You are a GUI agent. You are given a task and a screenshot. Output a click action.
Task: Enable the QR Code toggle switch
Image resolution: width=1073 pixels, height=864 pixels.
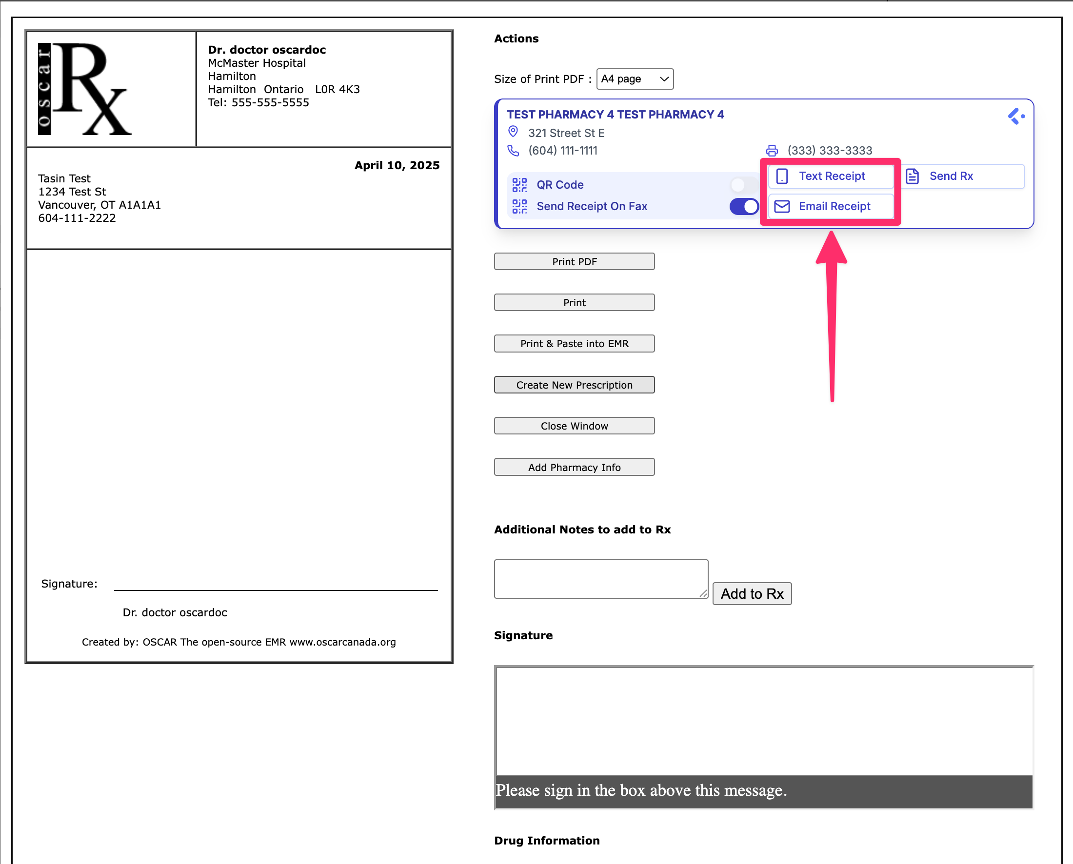coord(743,185)
